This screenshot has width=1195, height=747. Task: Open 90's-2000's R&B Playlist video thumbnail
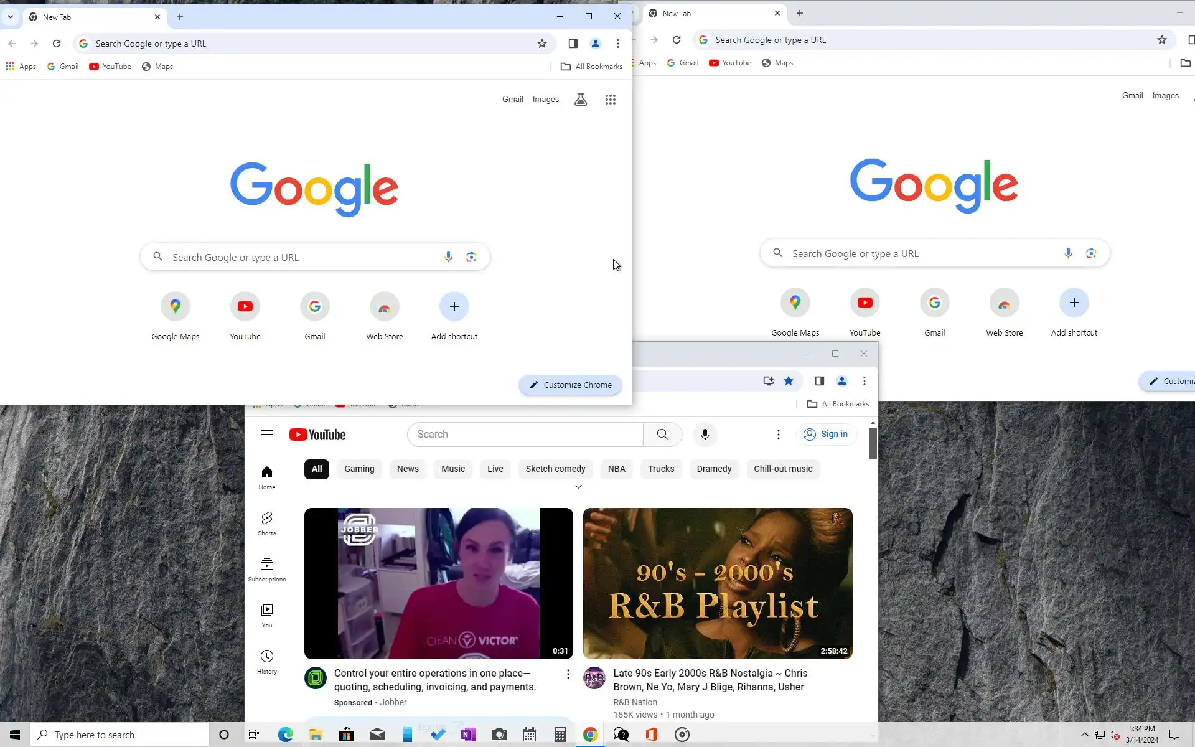click(717, 583)
